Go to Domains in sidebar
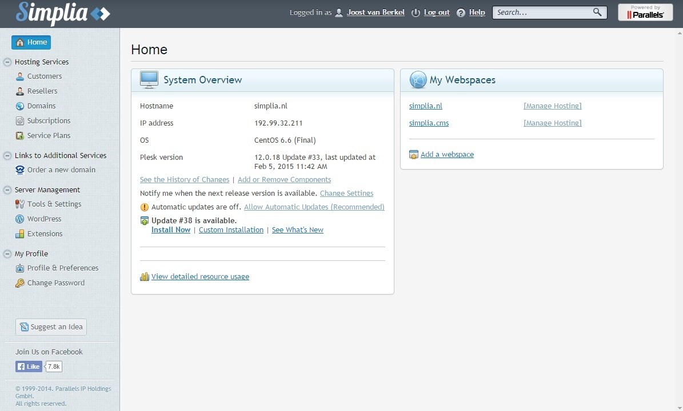Viewport: 683px width, 411px height. pos(41,106)
